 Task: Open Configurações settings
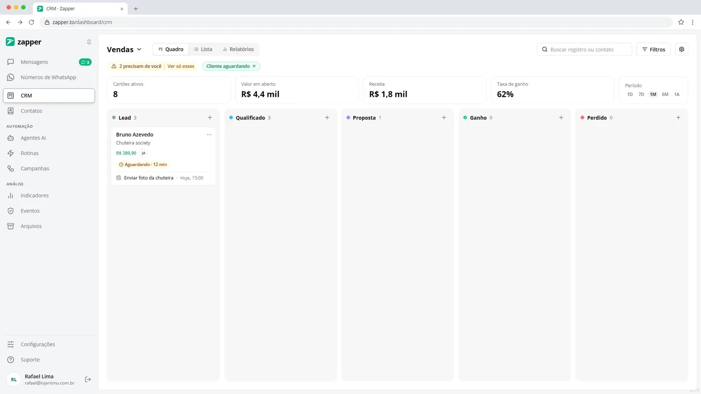point(49,345)
